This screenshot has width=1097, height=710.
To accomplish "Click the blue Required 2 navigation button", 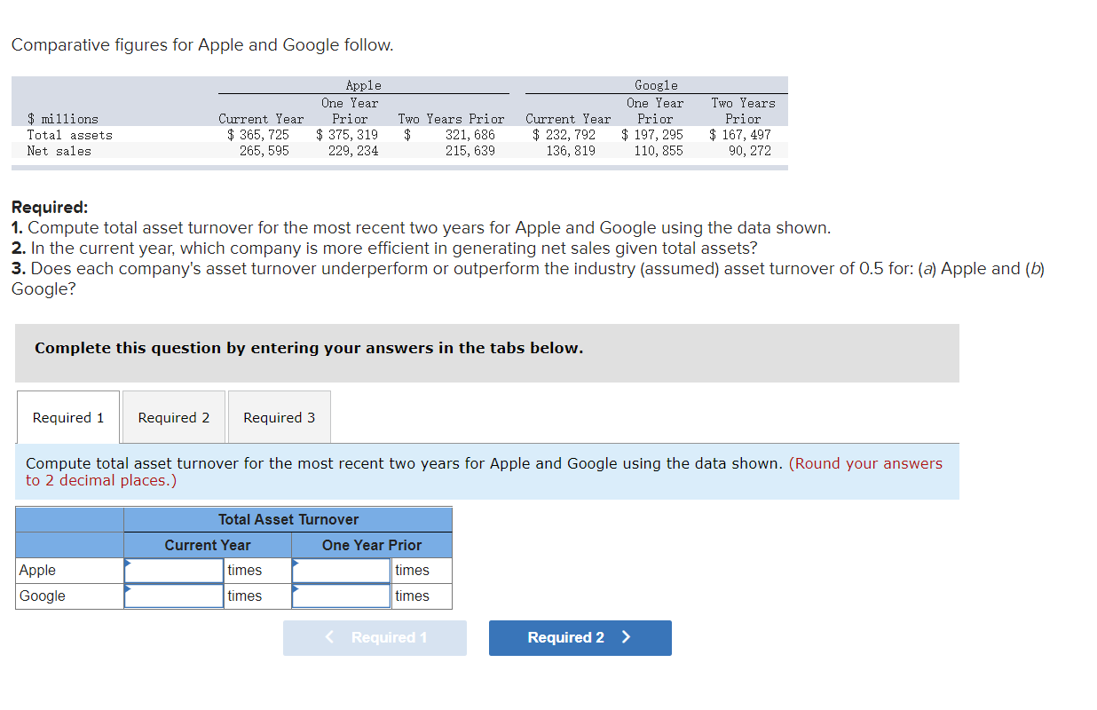I will coord(580,637).
